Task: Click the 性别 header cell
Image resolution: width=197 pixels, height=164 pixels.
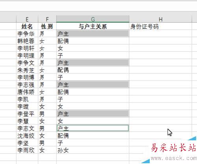Action: tap(47, 26)
